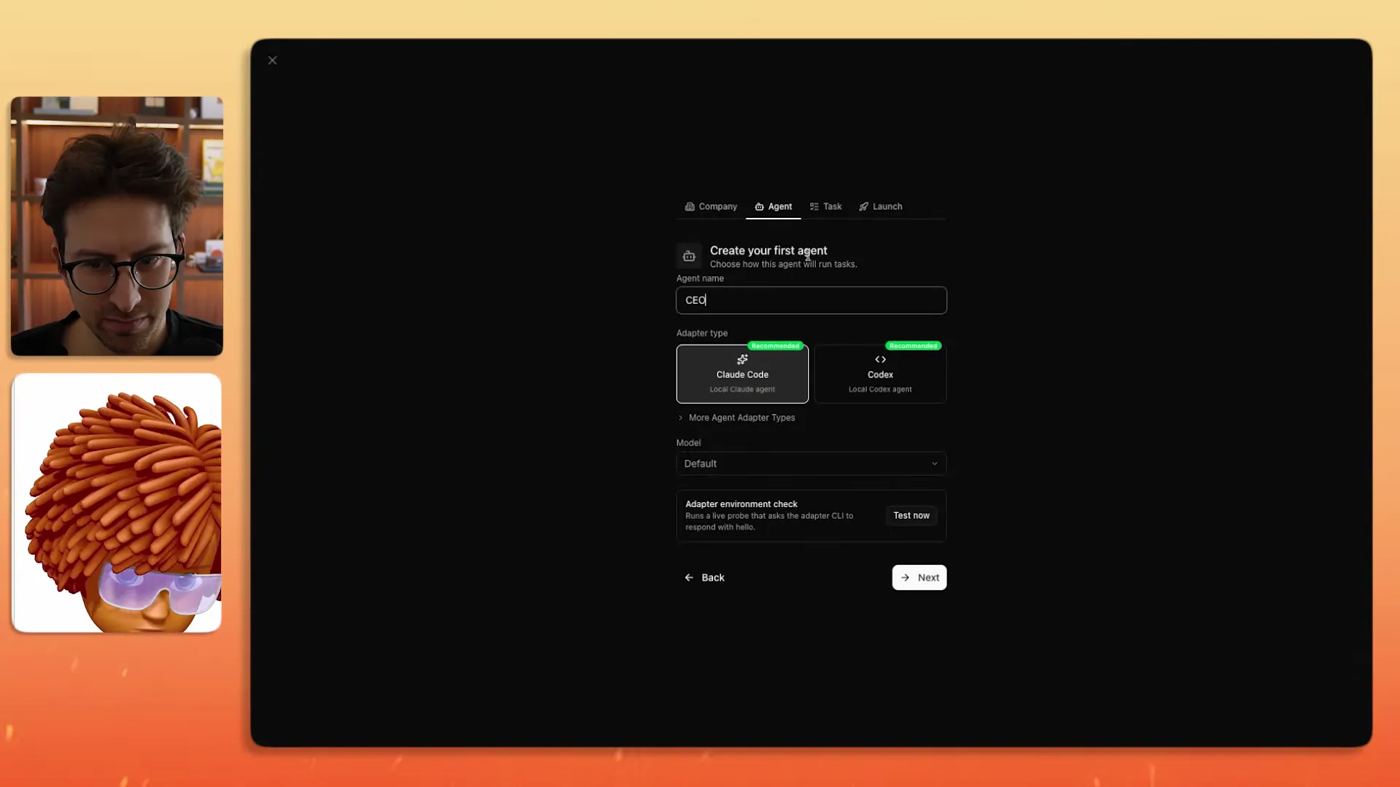Click the rocket icon for Launch

863,207
